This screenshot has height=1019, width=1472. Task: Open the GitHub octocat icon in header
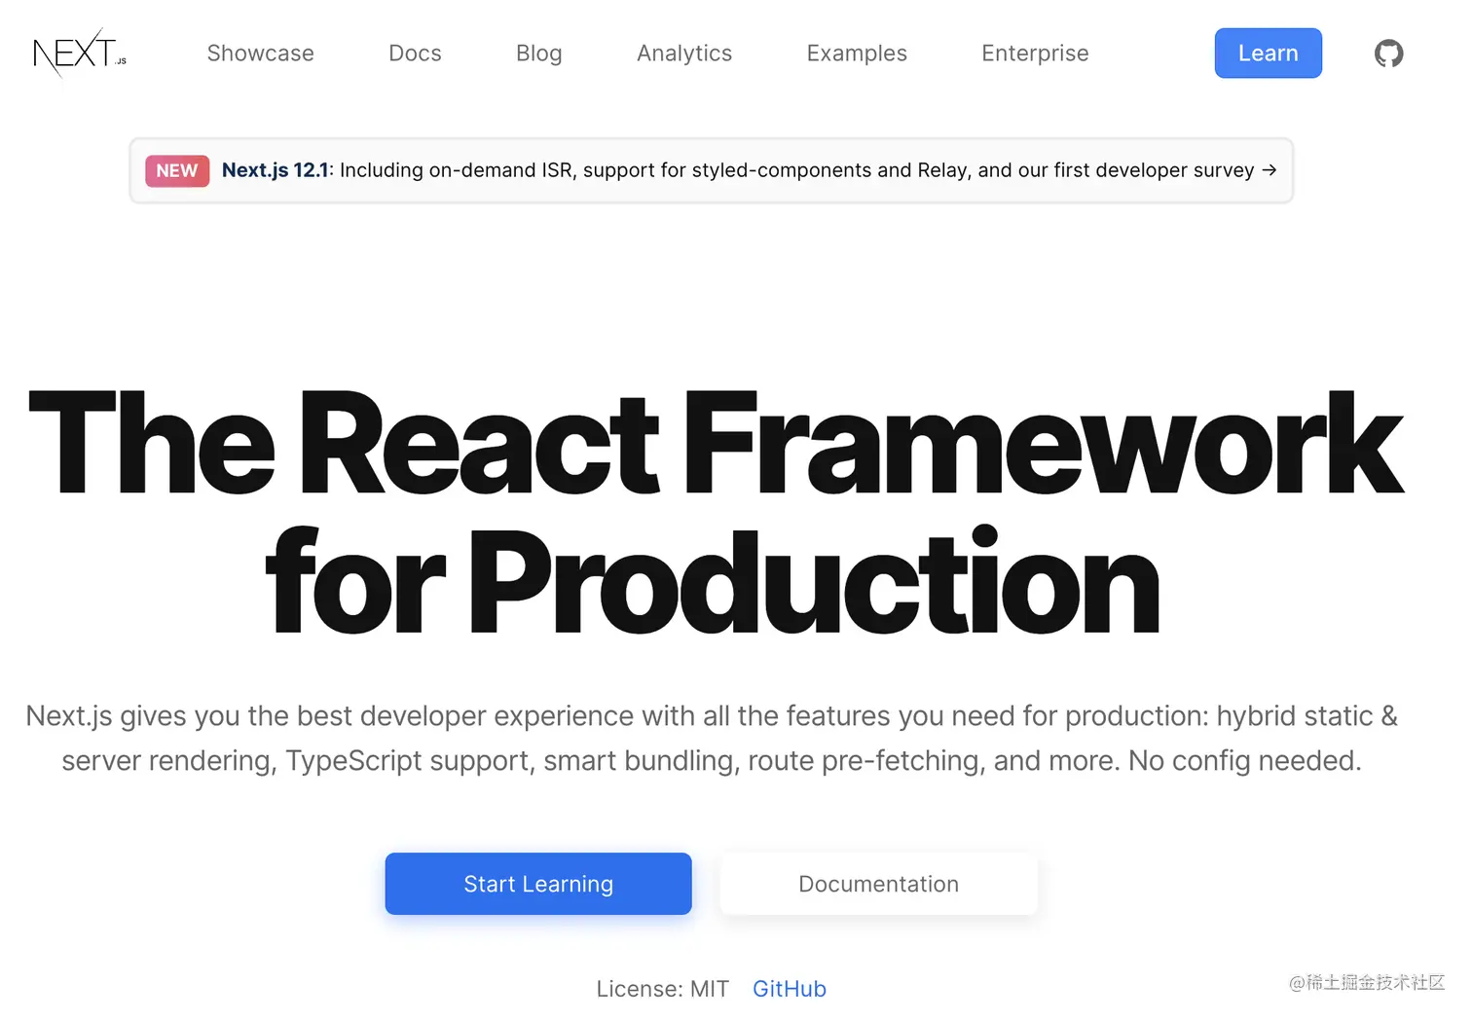point(1388,54)
